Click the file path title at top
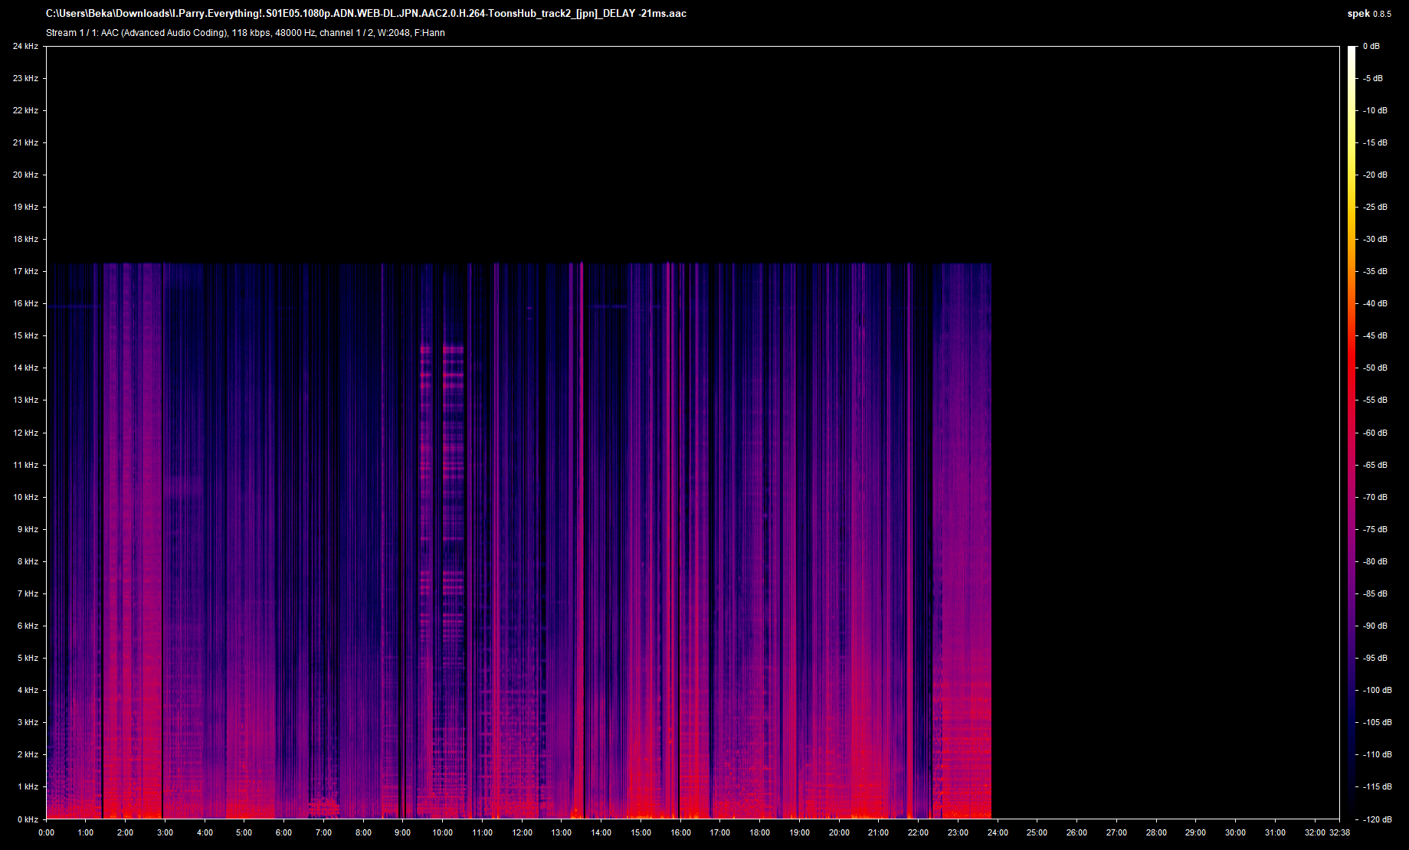The height and width of the screenshot is (850, 1409). [365, 14]
